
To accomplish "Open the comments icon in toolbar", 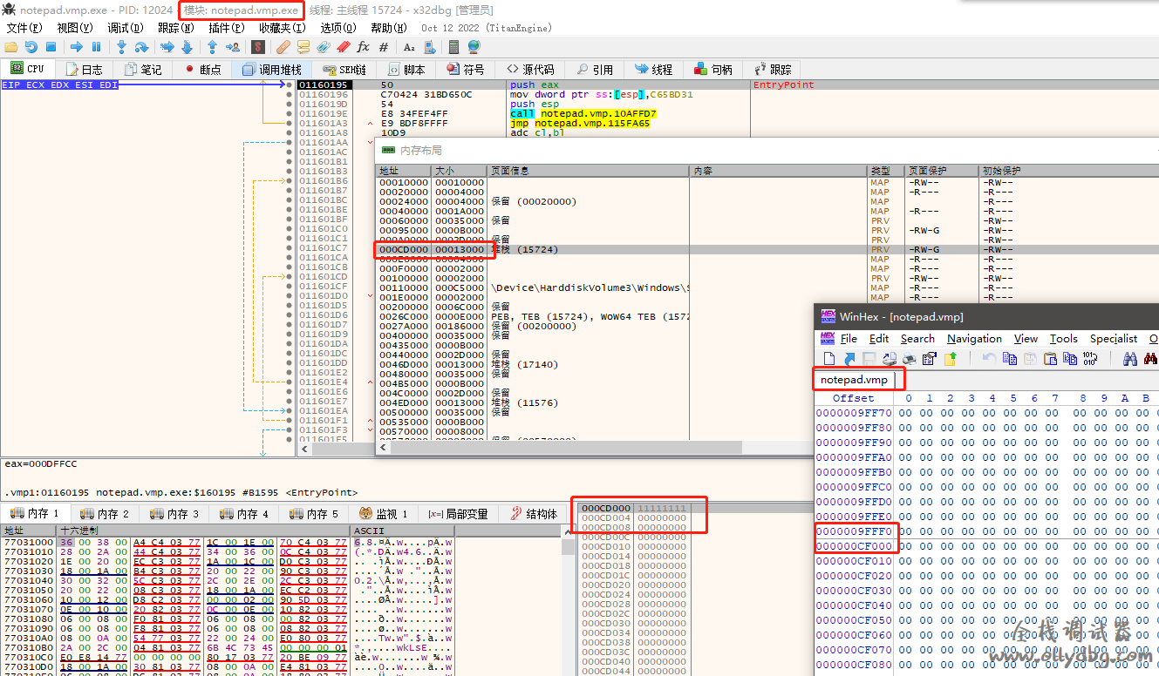I will (x=302, y=47).
